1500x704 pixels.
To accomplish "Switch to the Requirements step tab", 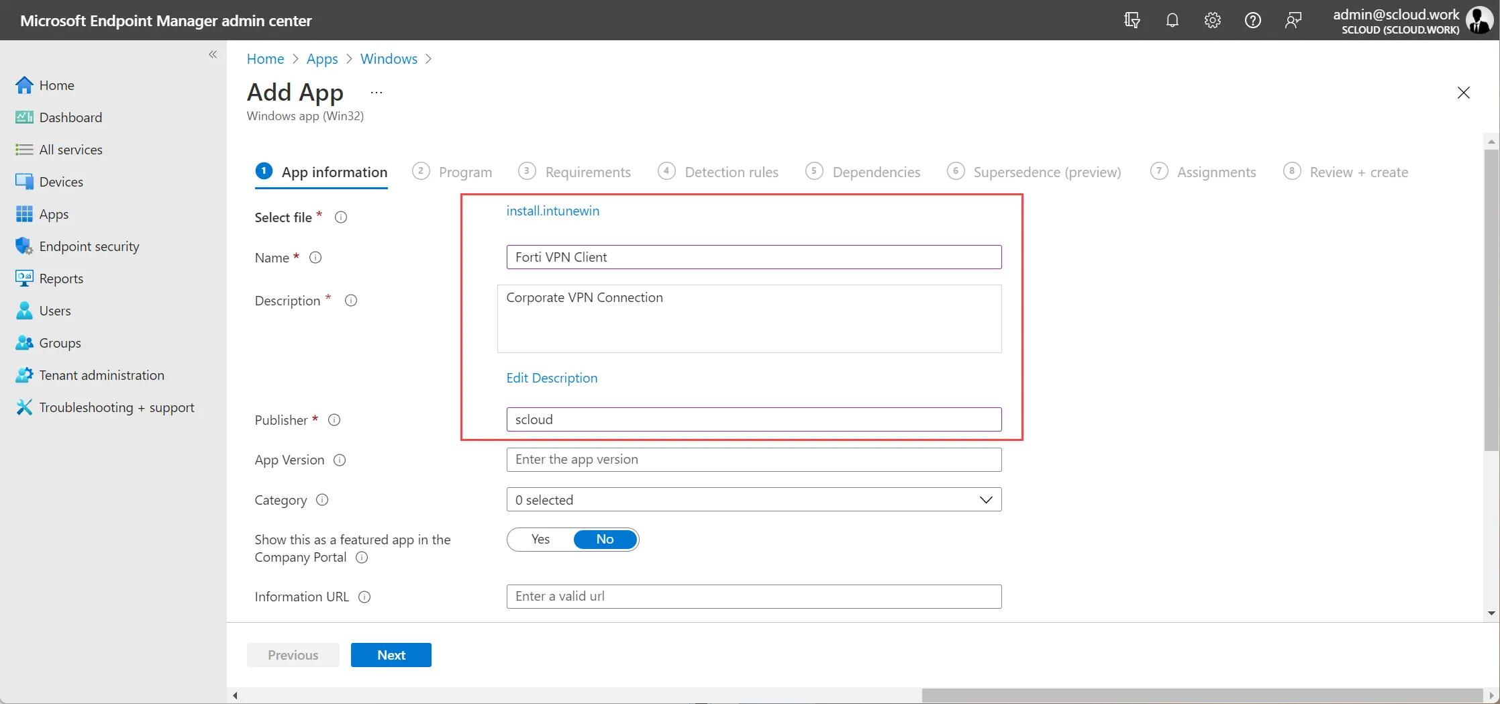I will (574, 172).
